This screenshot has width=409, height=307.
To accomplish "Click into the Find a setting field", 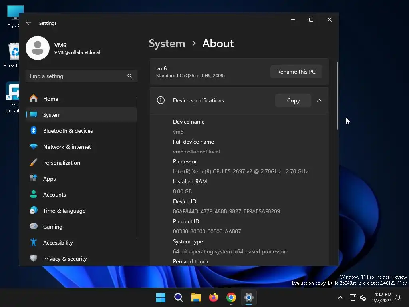I will pos(81,76).
